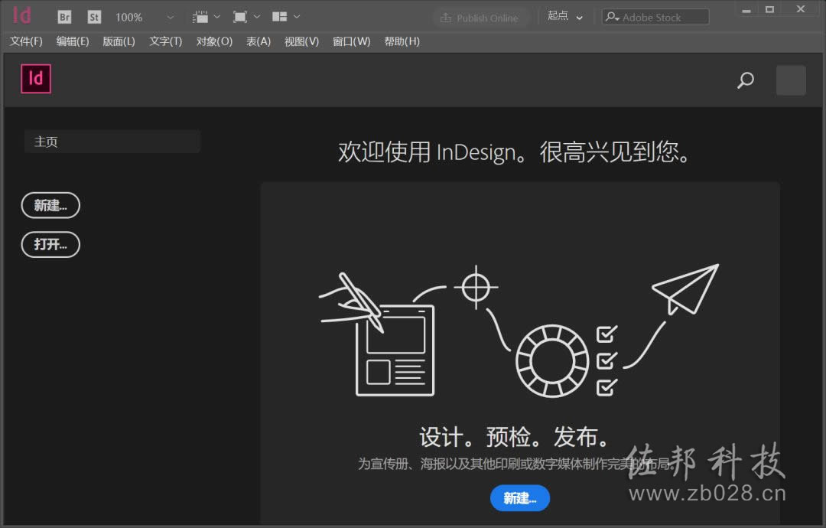This screenshot has width=826, height=528.
Task: Open the 对象(O) menu
Action: [x=214, y=41]
